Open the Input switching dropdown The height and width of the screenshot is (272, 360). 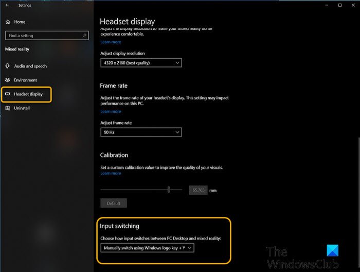[x=147, y=248]
